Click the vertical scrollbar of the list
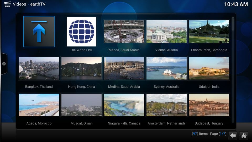 (x=233, y=70)
